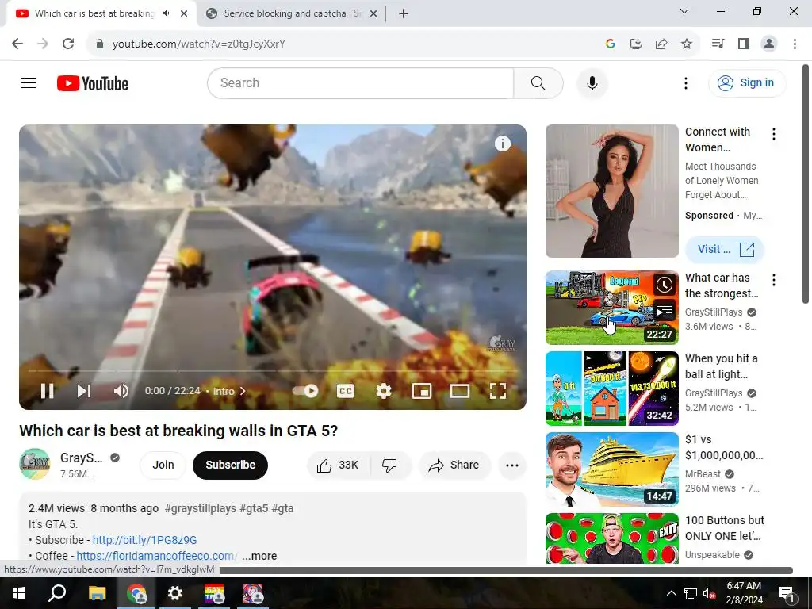Image resolution: width=812 pixels, height=609 pixels.
Task: Open YouTube guide hamburger menu
Action: [x=29, y=82]
